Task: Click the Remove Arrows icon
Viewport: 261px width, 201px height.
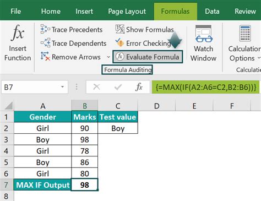Action: [45, 57]
